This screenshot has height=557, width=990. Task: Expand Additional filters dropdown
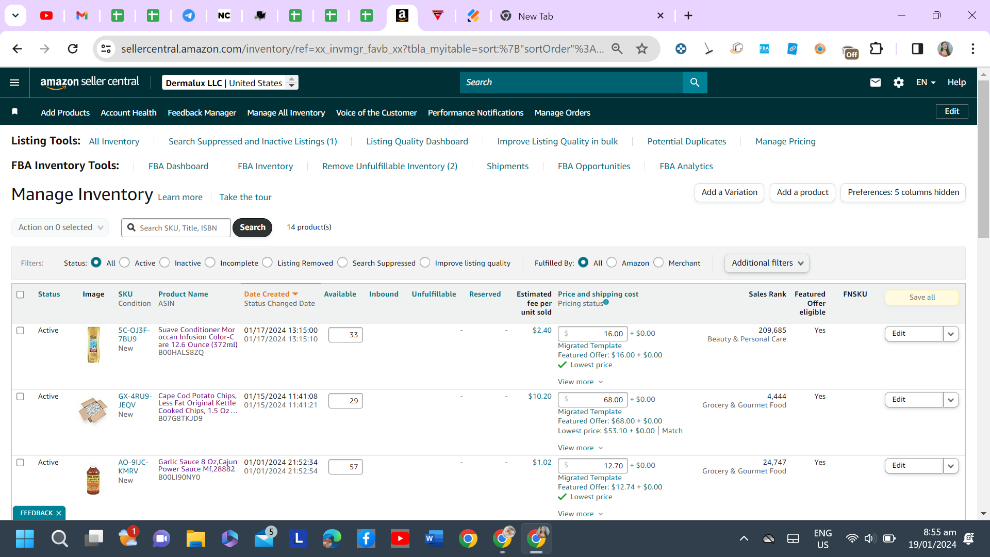[x=767, y=263]
